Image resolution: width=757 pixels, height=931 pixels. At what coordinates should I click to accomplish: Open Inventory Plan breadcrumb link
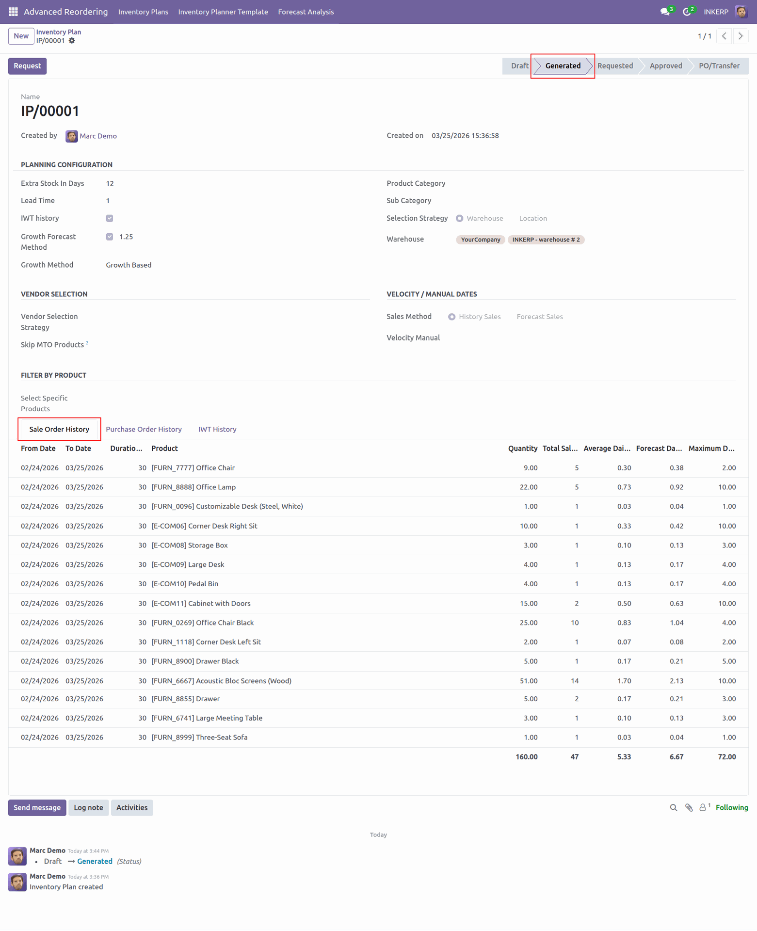pos(59,32)
